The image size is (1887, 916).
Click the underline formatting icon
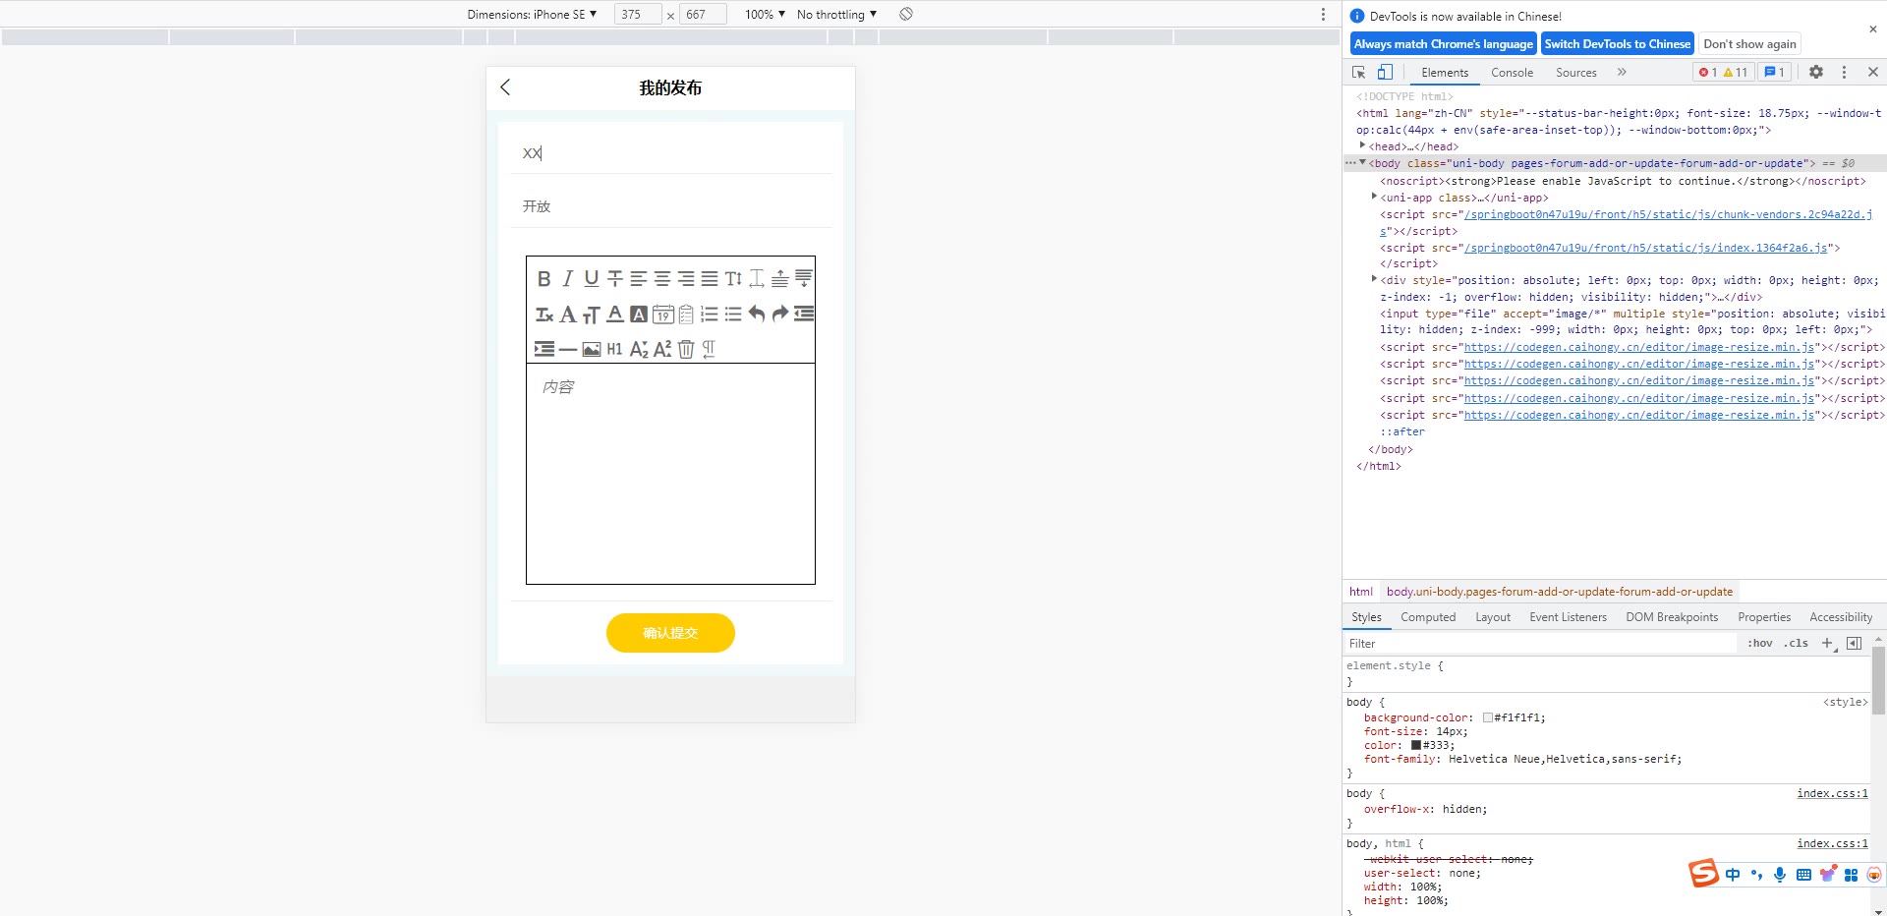(591, 279)
